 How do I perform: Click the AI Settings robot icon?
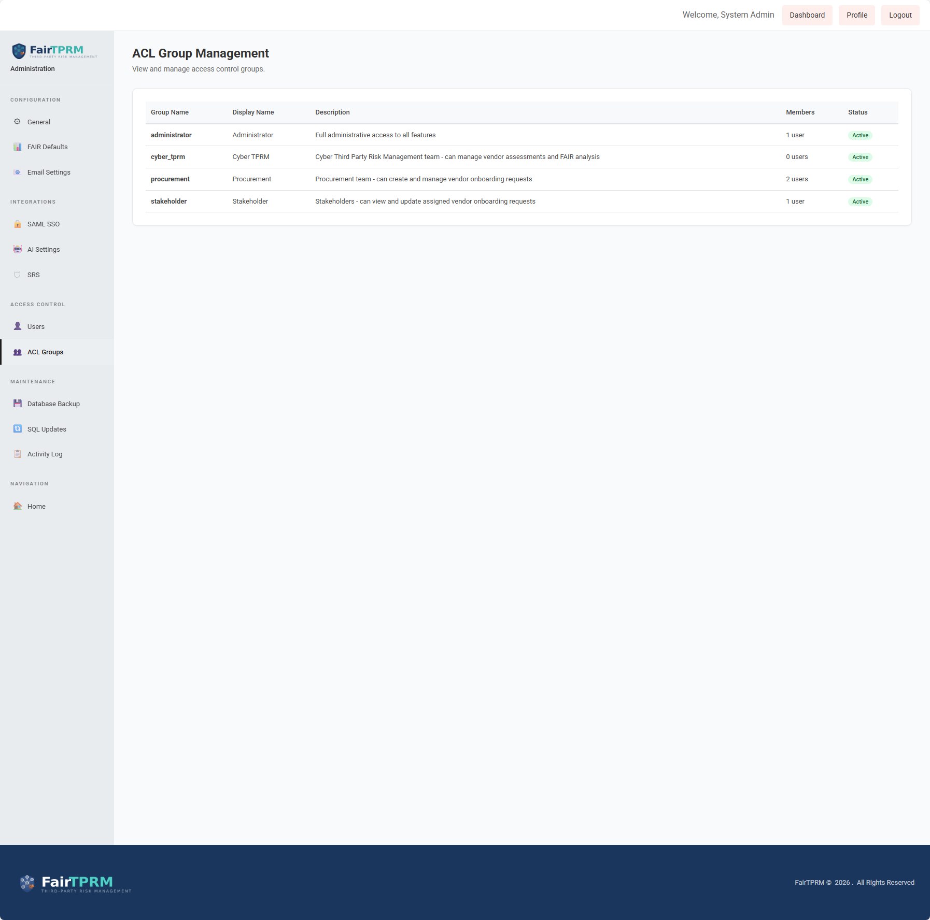coord(17,250)
